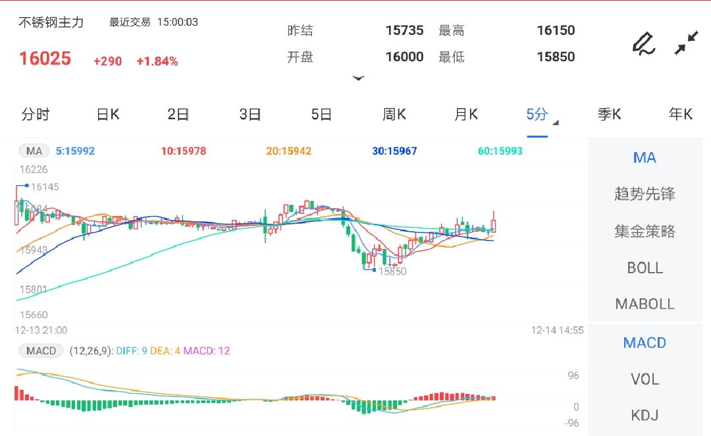
Task: Click the MACD (12,26,9) parameters text
Action: tap(91, 350)
